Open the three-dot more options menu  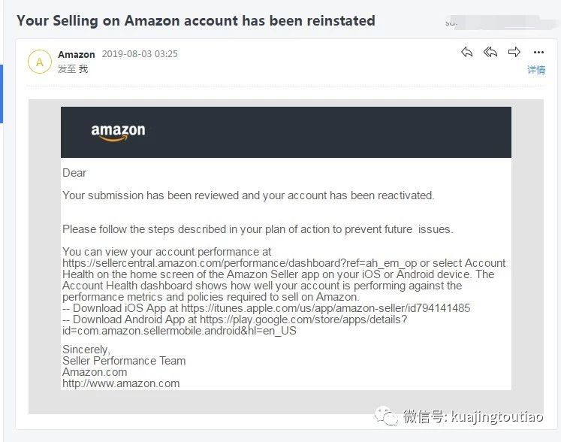(538, 53)
